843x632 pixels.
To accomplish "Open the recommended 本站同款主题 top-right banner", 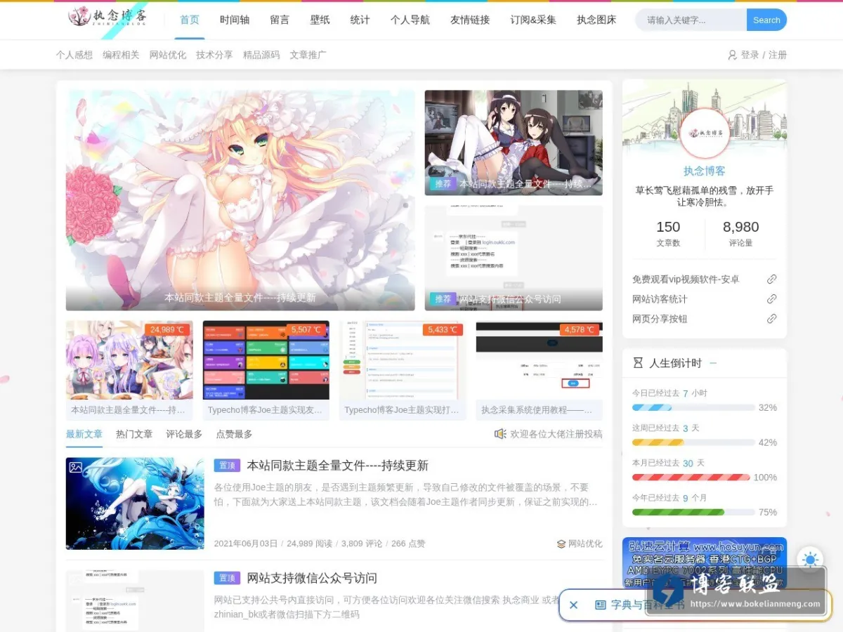I will point(514,143).
